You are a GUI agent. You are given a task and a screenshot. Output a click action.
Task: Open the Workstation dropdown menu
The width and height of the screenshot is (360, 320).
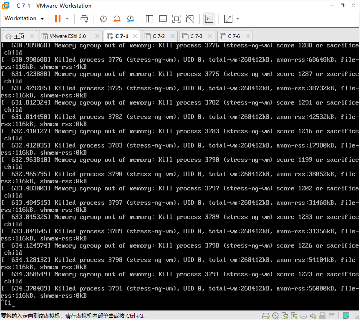[x=24, y=18]
